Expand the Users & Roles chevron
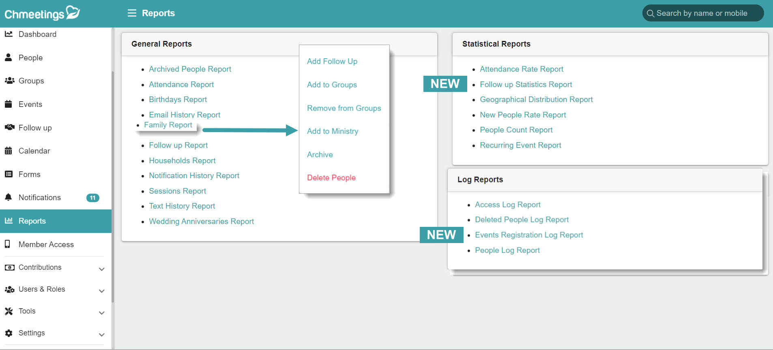Viewport: 773px width, 350px height. [x=102, y=291]
